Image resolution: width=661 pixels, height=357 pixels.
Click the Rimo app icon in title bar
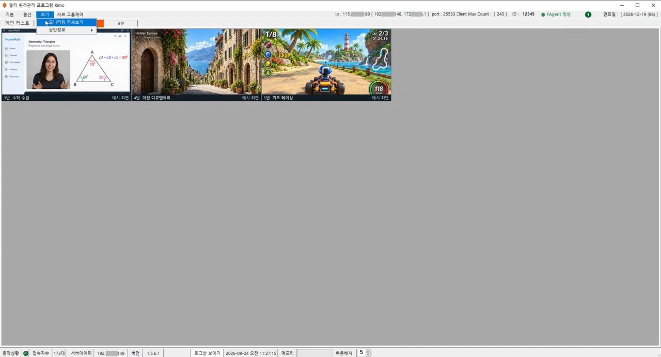tap(5, 5)
